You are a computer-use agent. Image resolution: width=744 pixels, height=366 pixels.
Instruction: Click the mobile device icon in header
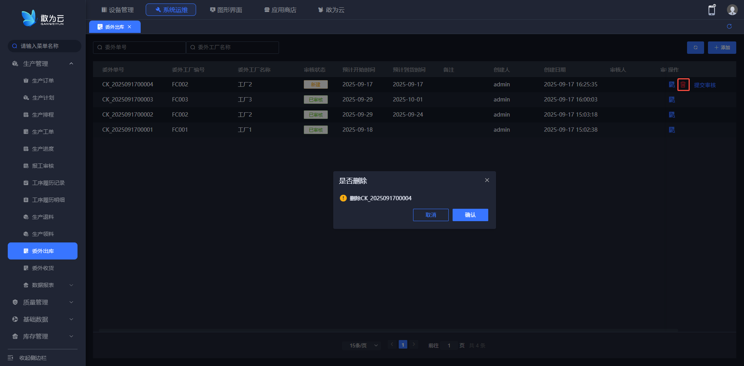[x=711, y=10]
